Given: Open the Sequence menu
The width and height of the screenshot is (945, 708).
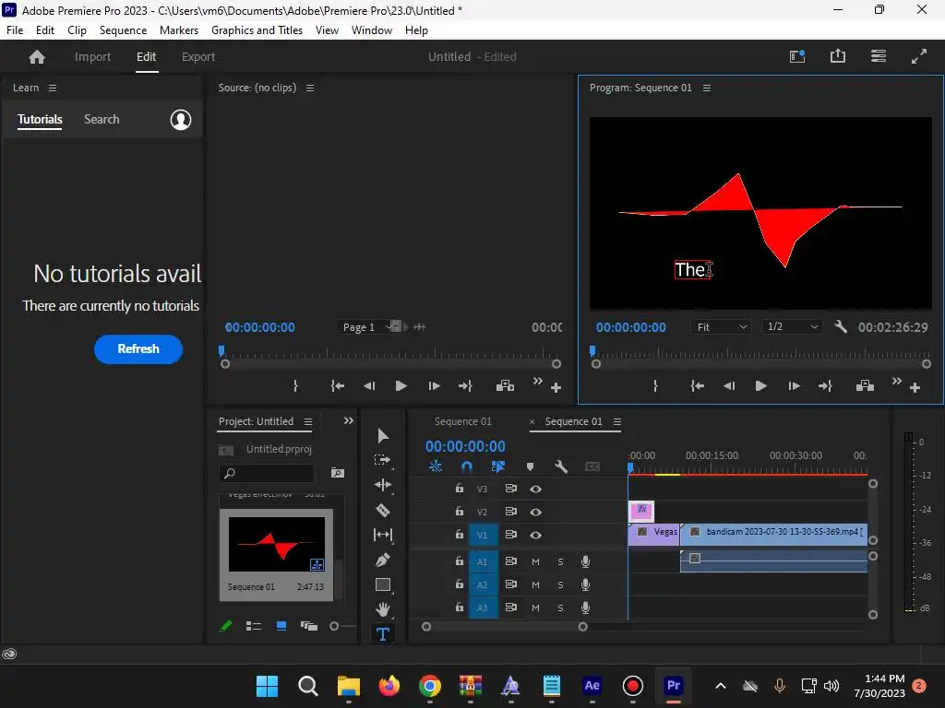Looking at the screenshot, I should 123,30.
